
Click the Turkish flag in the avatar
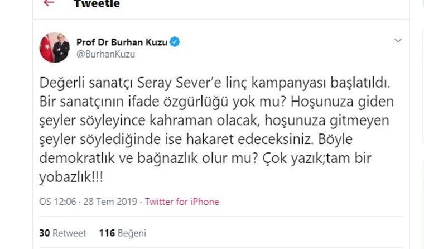45,50
